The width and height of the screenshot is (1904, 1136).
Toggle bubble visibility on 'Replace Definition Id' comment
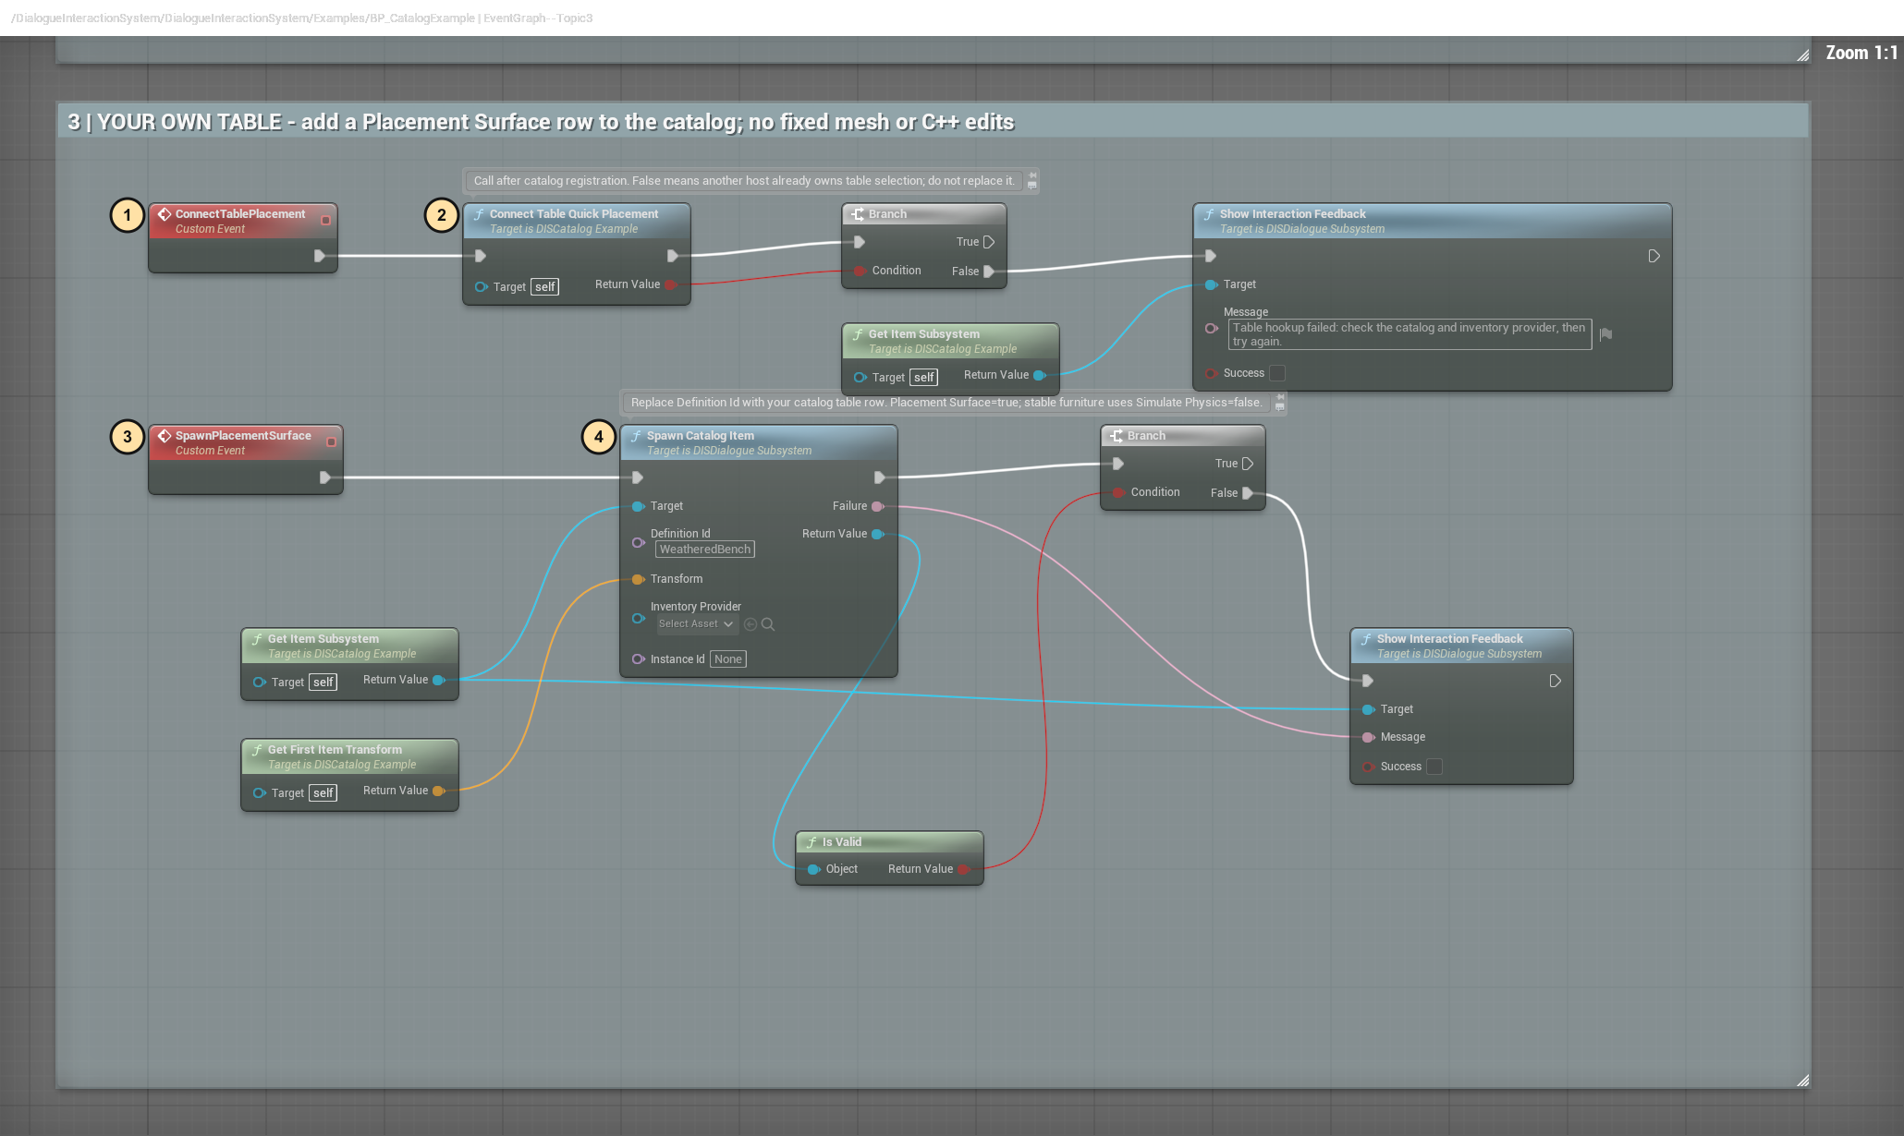point(1280,407)
